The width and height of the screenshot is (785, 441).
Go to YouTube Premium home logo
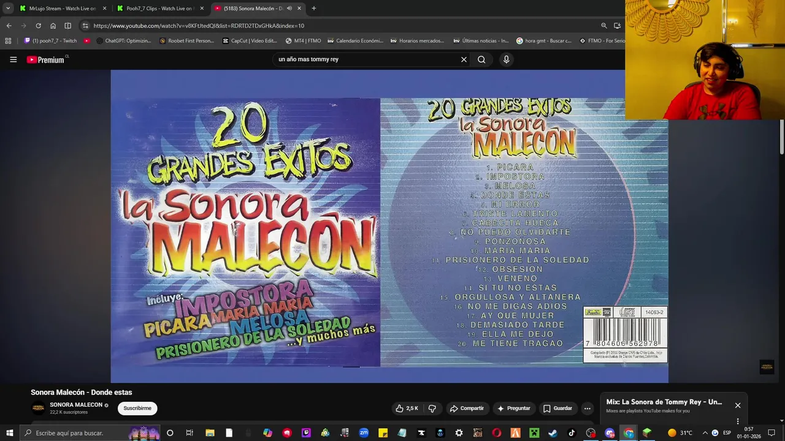click(x=45, y=59)
